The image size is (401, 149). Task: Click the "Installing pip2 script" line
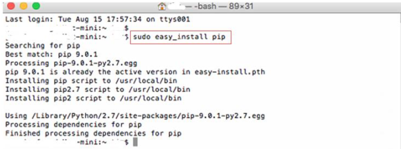tap(93, 98)
